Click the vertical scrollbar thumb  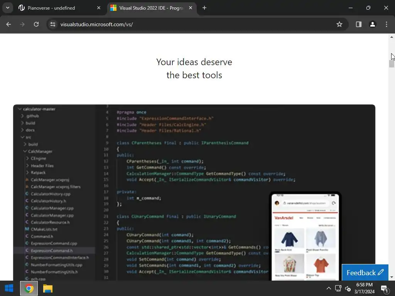[x=392, y=64]
